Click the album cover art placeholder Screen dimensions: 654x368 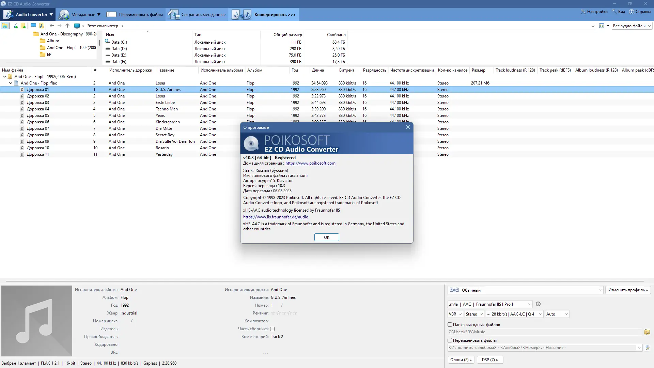(x=37, y=321)
